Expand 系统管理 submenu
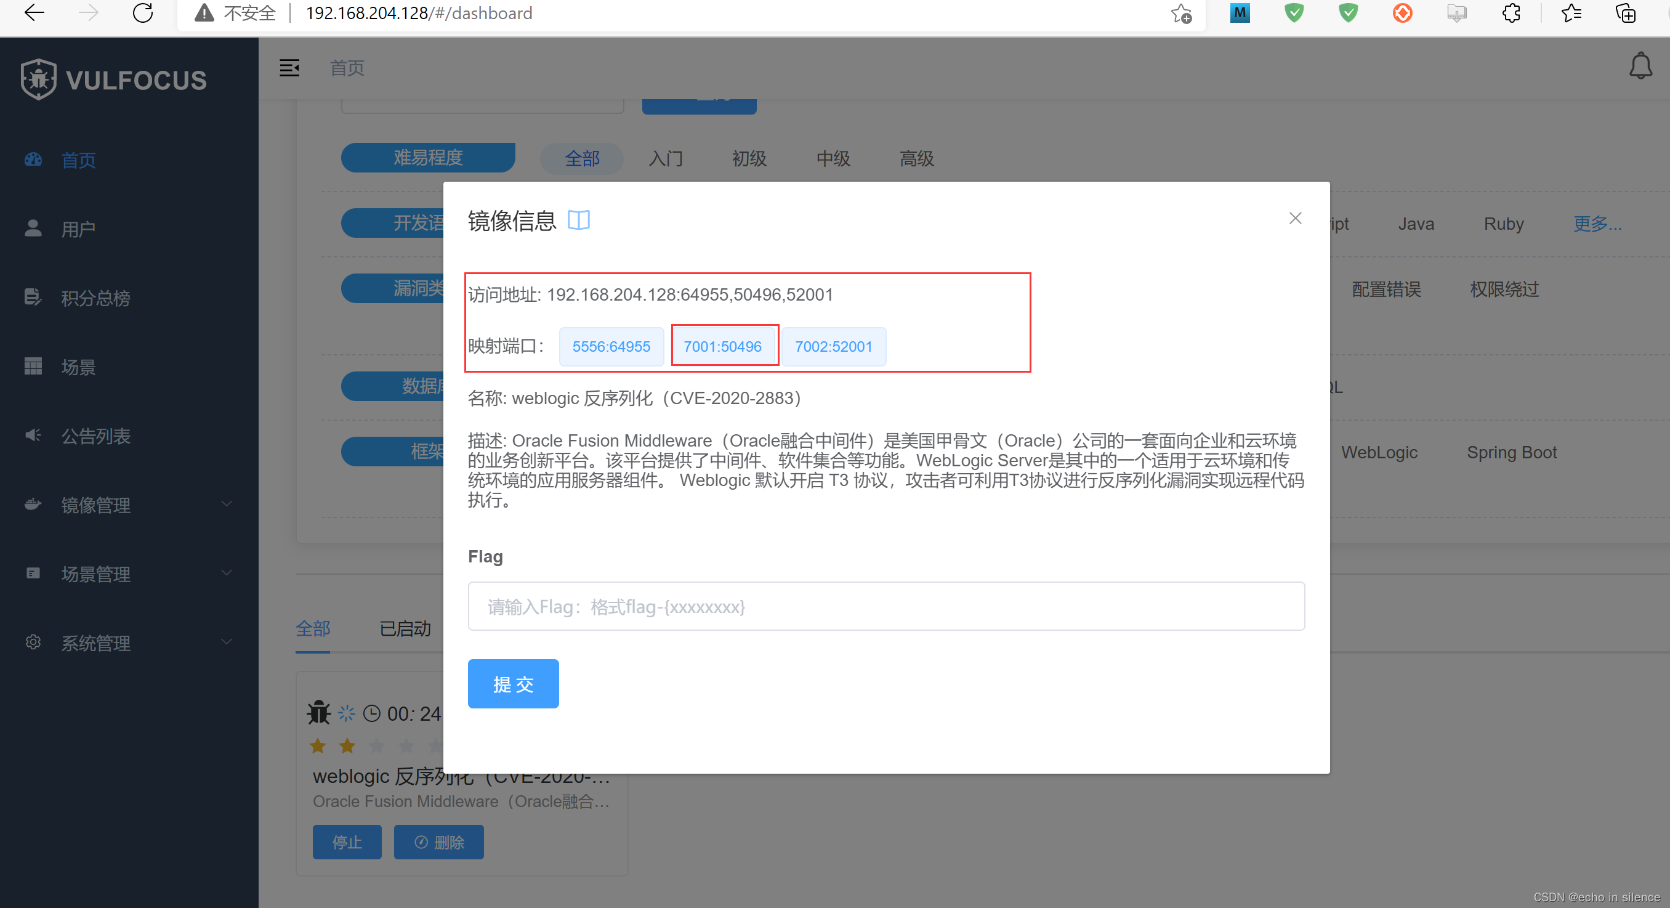Screen dimensions: 1670x908 point(129,642)
